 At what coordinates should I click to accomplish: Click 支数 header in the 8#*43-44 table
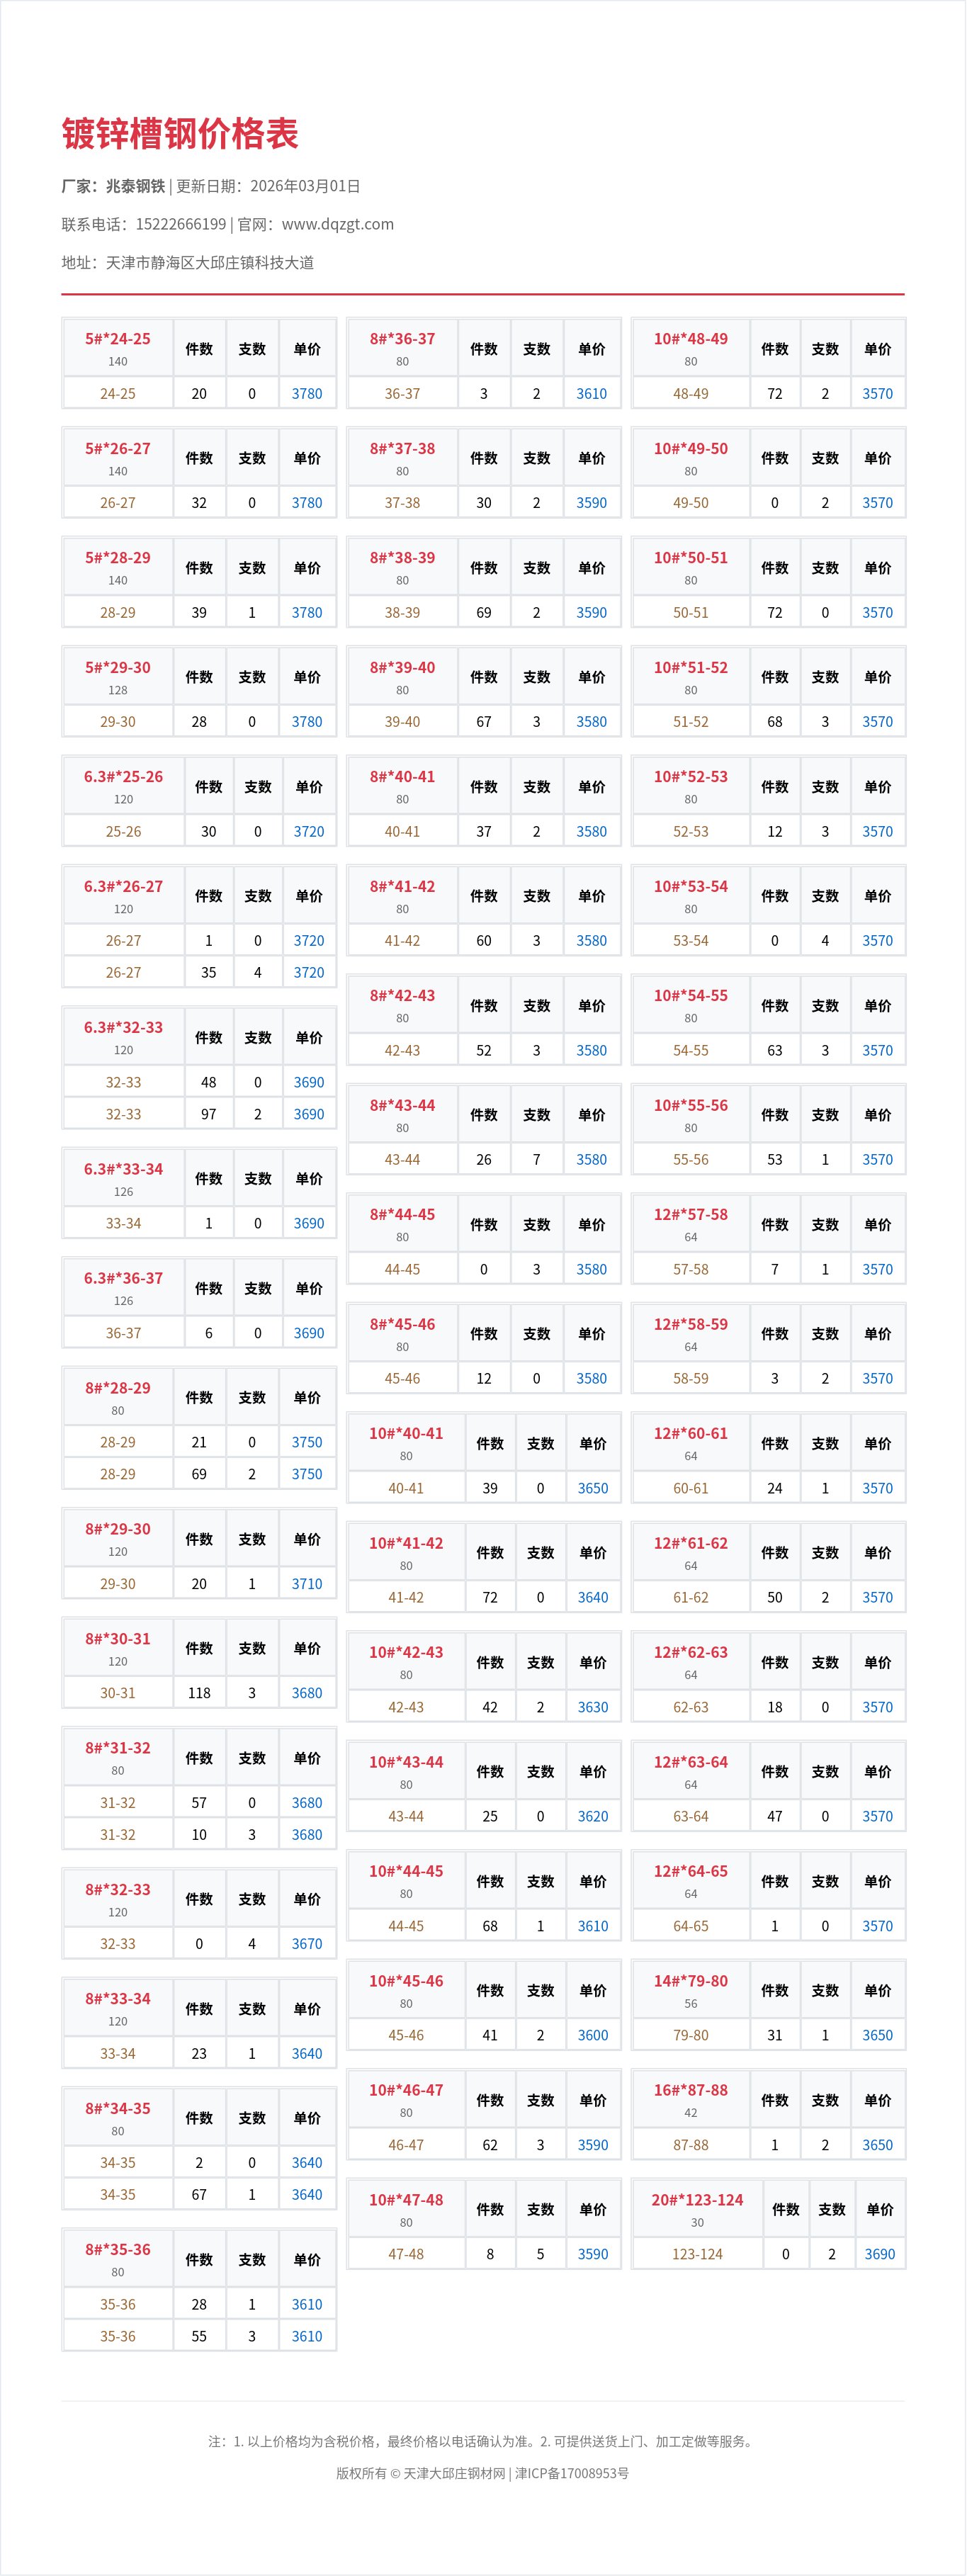pyautogui.click(x=537, y=1115)
